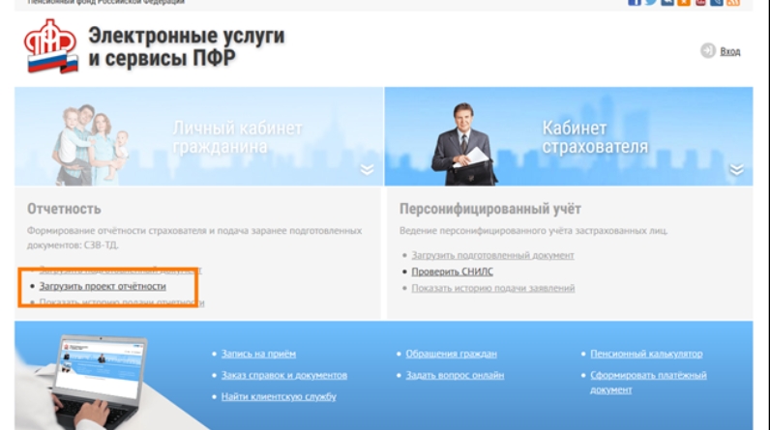Expand the Личный кабинет гражданина chevron

point(367,170)
